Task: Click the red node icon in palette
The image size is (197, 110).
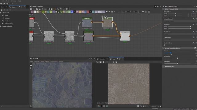Action: pyautogui.click(x=88, y=12)
